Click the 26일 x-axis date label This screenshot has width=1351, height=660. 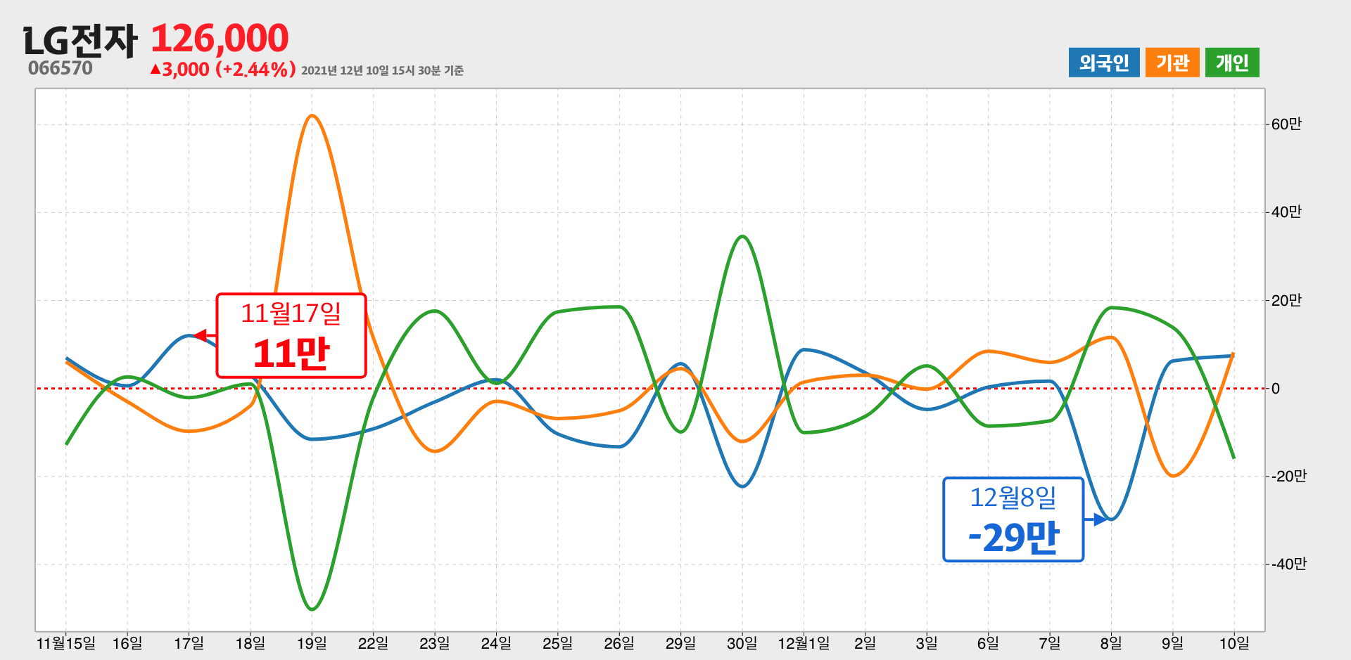(x=619, y=643)
